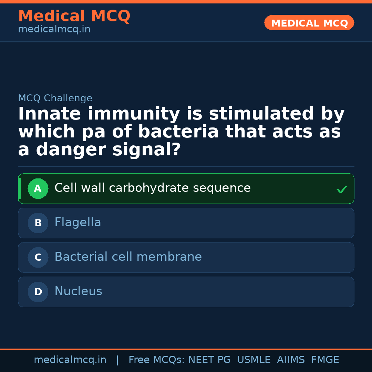Screen dimensions: 372x372
Task: Click 'USMLE' in the footer
Action: (x=254, y=360)
